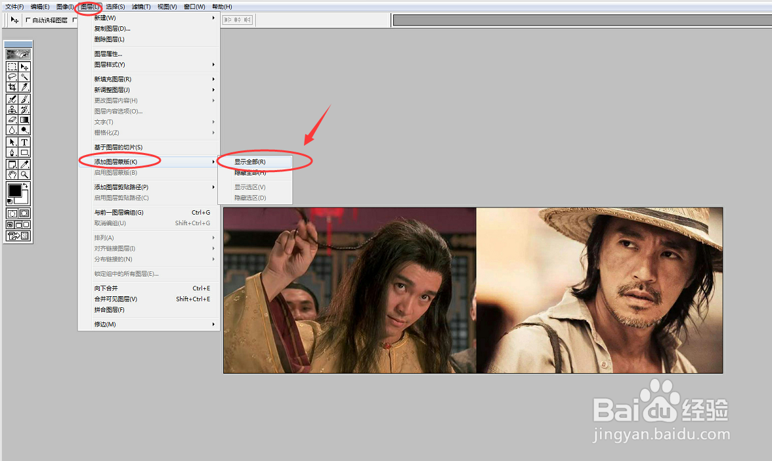
Task: Select the Gradient tool
Action: point(24,120)
